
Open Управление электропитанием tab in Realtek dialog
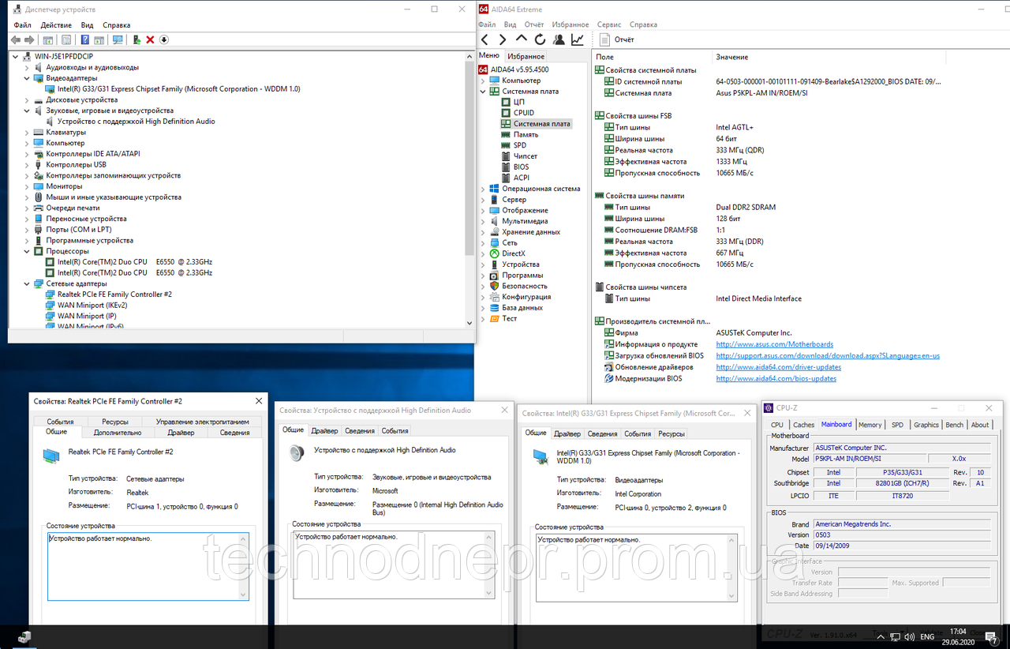coord(202,422)
